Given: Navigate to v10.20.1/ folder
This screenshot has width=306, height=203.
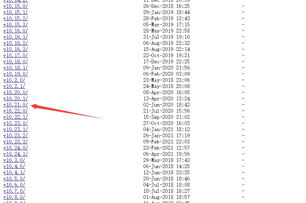Looking at the screenshot, I should click(x=16, y=99).
